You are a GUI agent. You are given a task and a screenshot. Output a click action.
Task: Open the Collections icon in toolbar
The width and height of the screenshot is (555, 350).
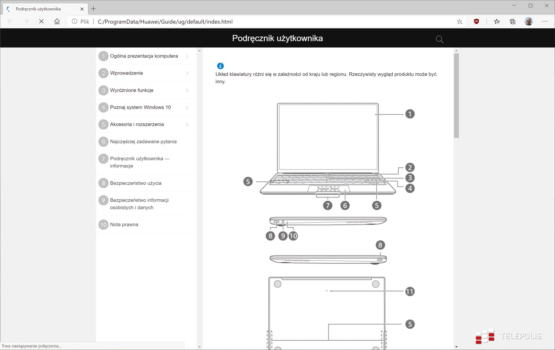click(x=513, y=21)
